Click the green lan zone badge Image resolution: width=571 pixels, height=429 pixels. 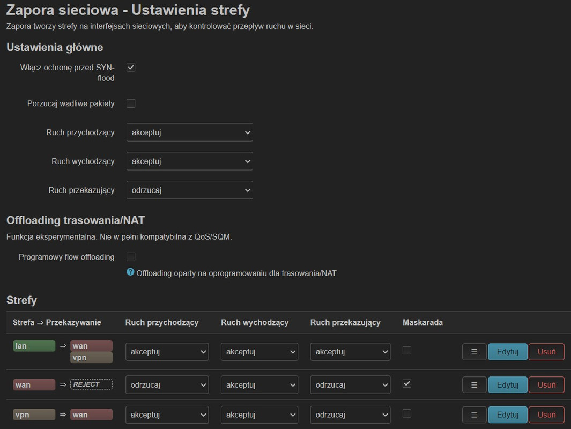click(x=34, y=345)
